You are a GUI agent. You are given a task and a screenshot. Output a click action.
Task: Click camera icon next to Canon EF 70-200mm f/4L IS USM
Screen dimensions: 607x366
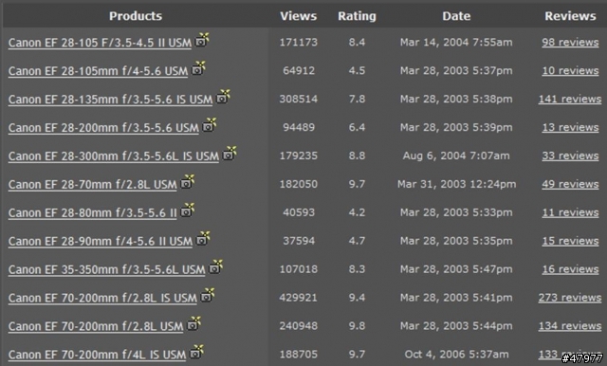click(196, 352)
